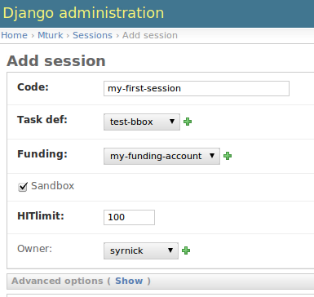314x297 pixels.
Task: Add a new Task def with the green plus
Action: pos(188,122)
